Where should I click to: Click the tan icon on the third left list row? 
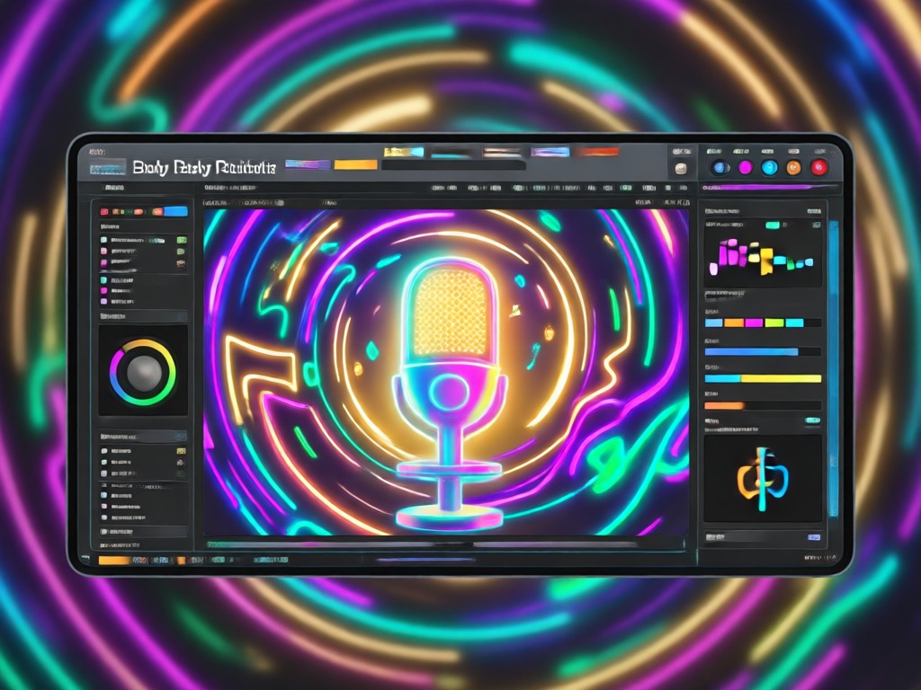181,265
